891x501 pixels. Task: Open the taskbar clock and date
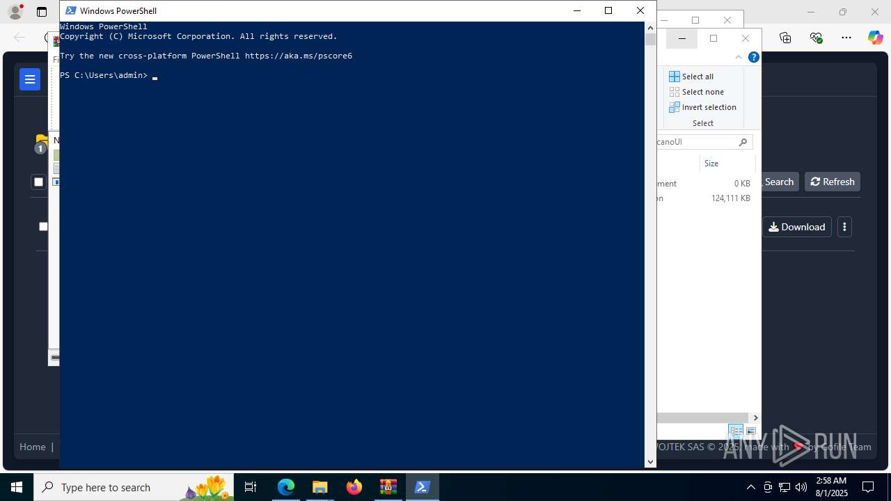[x=831, y=487]
